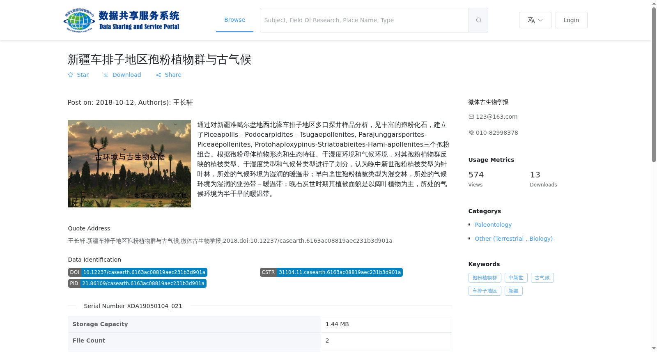Click the 新疆 keyword tag
This screenshot has height=352, width=657.
click(513, 291)
